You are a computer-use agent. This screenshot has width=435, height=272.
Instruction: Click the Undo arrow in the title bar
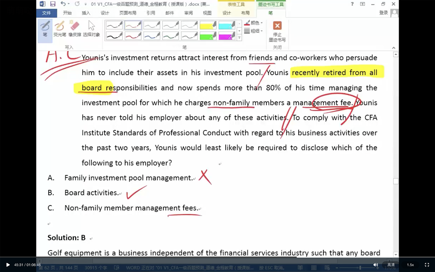click(63, 4)
